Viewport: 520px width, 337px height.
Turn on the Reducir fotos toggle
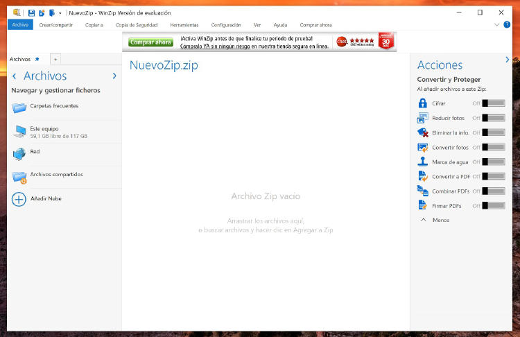[x=494, y=118]
